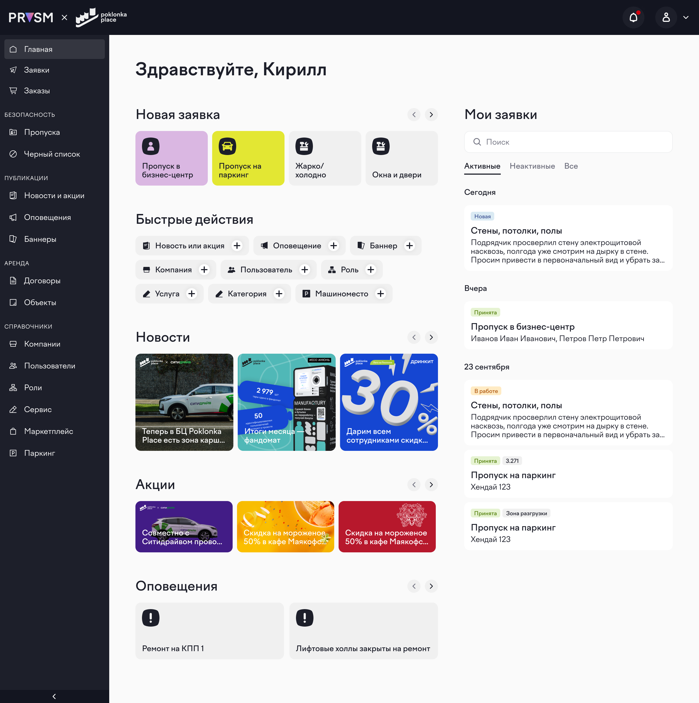This screenshot has width=699, height=703.
Task: Open the notifications bell icon
Action: (x=633, y=17)
